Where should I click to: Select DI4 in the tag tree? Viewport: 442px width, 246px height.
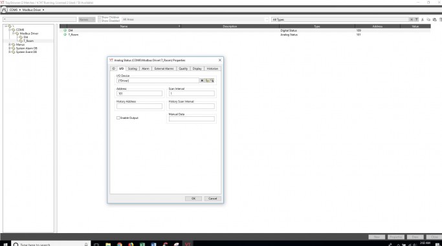26,37
